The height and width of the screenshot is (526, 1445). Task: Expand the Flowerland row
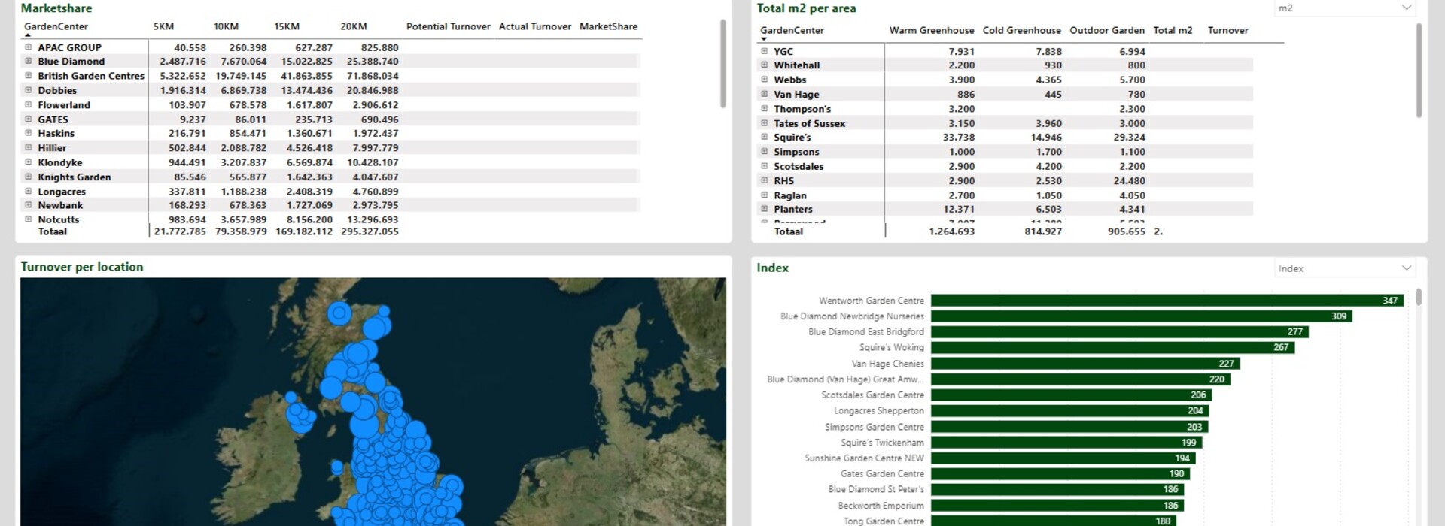pyautogui.click(x=29, y=104)
